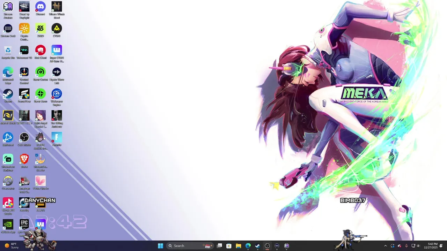Screen dimensions: 447x251
Task: Open the volume tray icon
Action: tap(418, 246)
